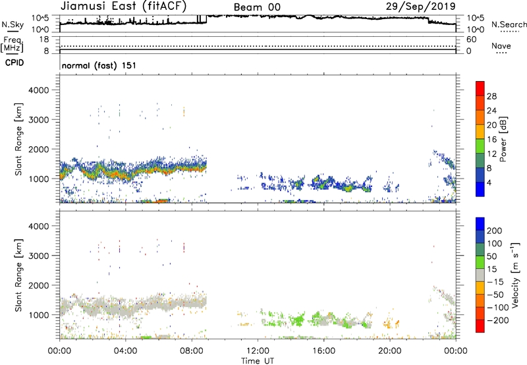Click the date '29/Sep/2019'

point(420,6)
